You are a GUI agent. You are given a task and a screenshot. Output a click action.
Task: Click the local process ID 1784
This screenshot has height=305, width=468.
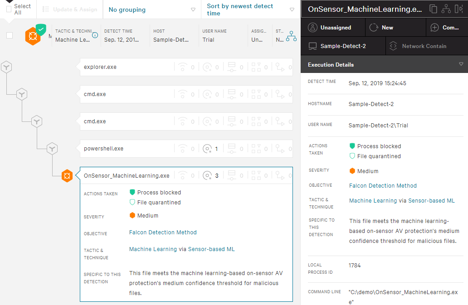click(355, 266)
